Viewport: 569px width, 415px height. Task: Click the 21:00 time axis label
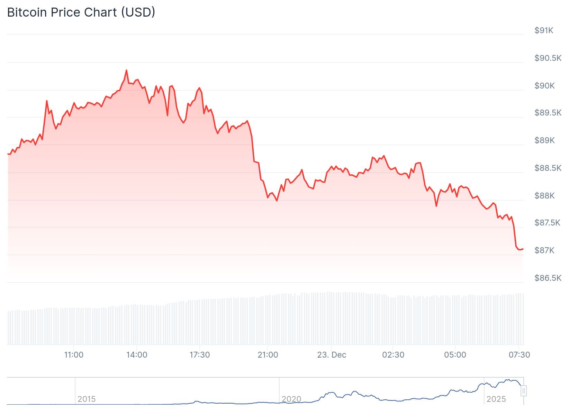[x=268, y=355]
